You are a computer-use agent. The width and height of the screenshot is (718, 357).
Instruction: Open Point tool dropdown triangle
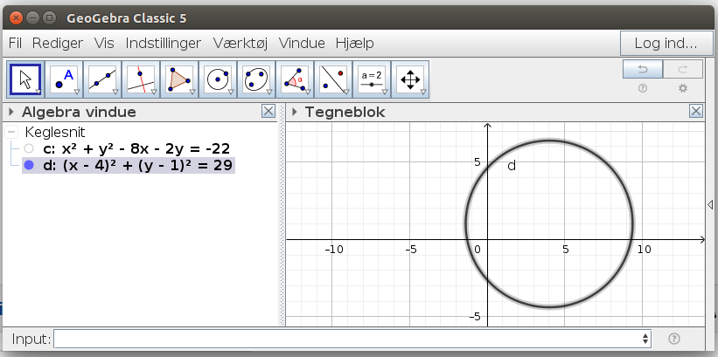[x=77, y=93]
